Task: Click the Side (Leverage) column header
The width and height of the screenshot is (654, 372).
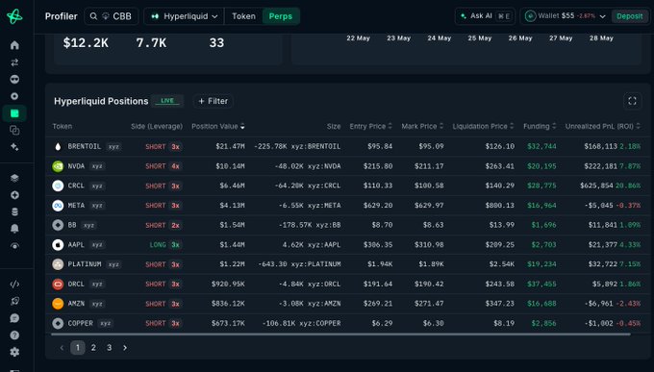Action: coord(157,126)
